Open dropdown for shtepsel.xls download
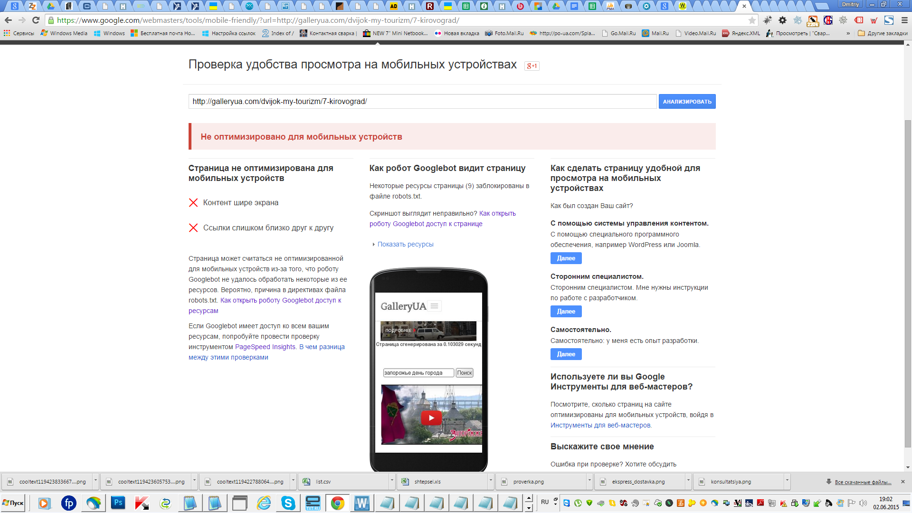The height and width of the screenshot is (513, 912). (491, 481)
